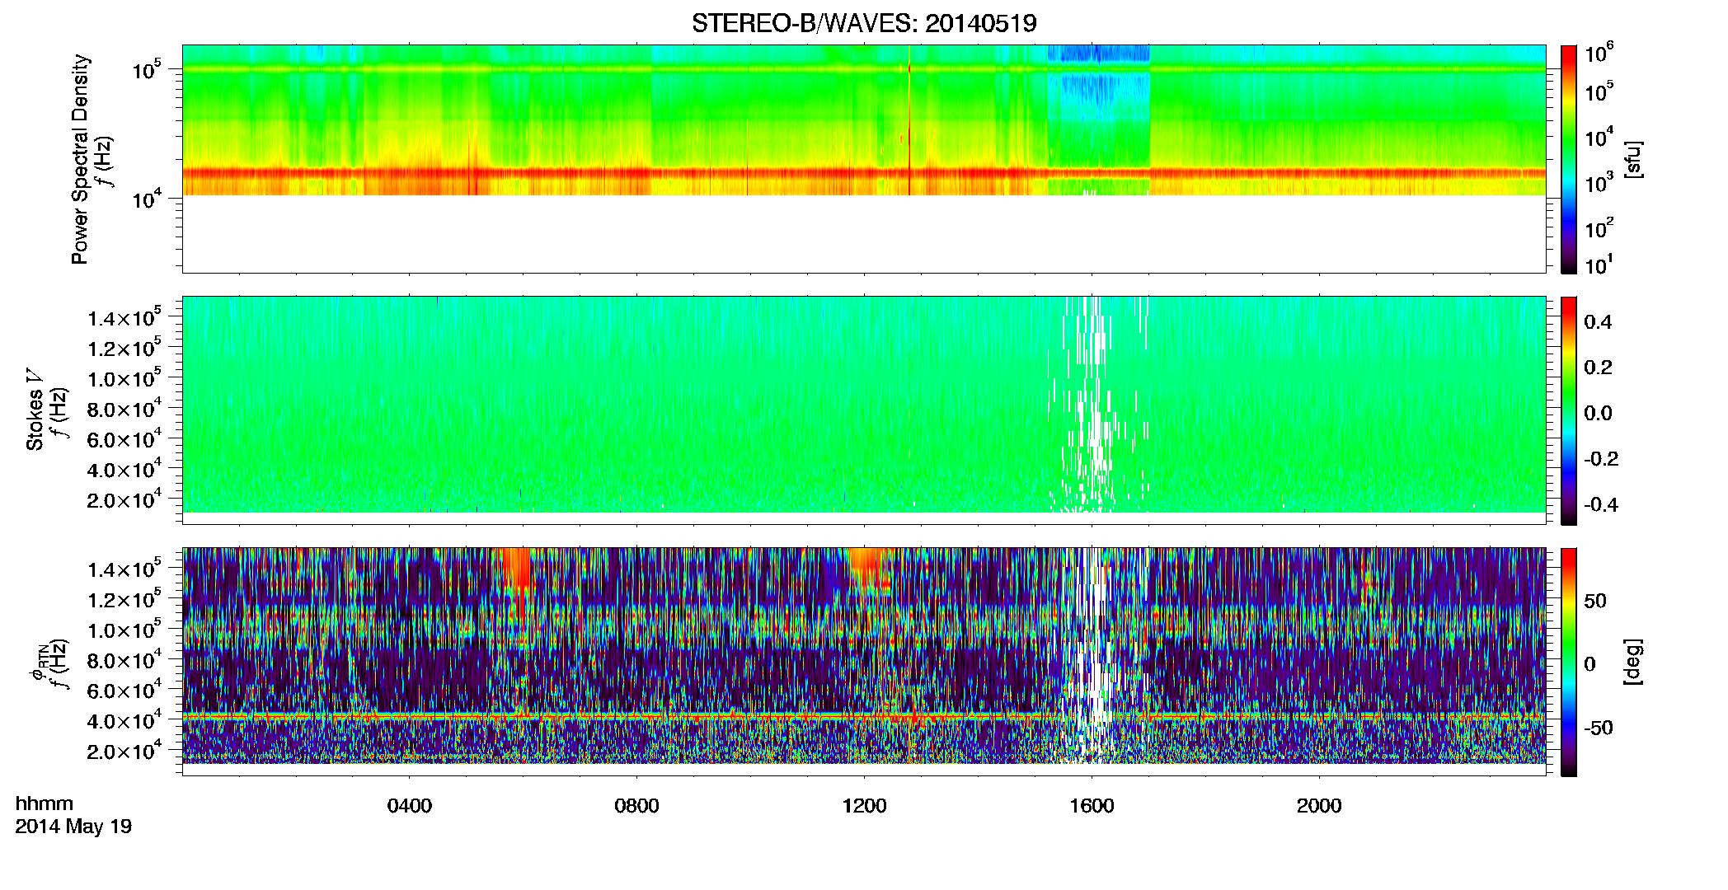Select the "-0.2" Stokes V color bar value

pyautogui.click(x=1601, y=459)
